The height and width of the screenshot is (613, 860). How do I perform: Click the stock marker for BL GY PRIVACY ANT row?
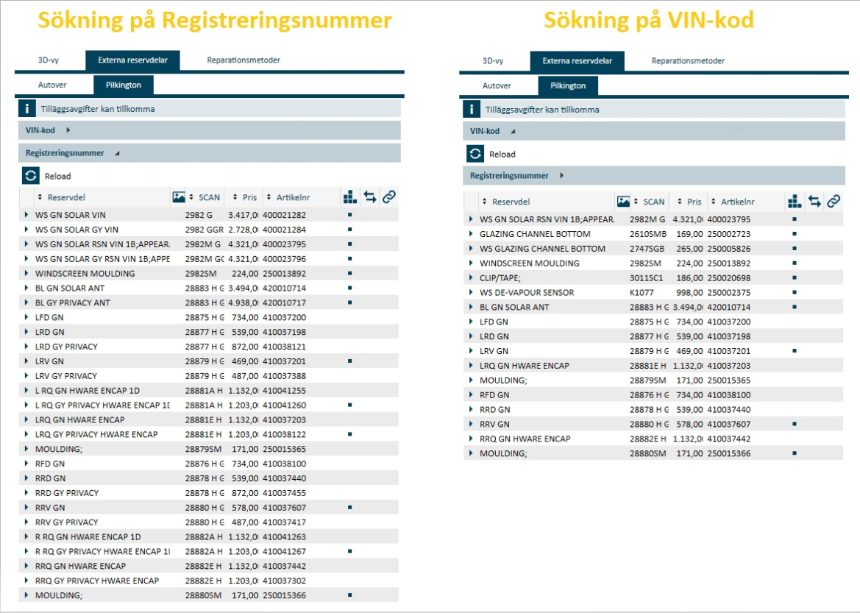[350, 302]
